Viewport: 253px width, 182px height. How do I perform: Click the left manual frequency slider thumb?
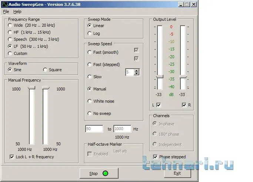[x=31, y=88]
